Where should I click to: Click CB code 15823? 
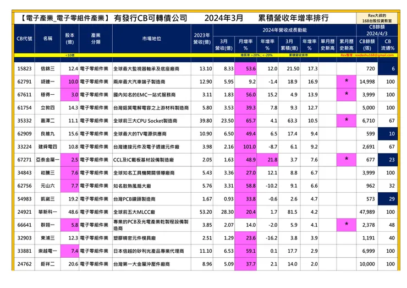(24, 69)
